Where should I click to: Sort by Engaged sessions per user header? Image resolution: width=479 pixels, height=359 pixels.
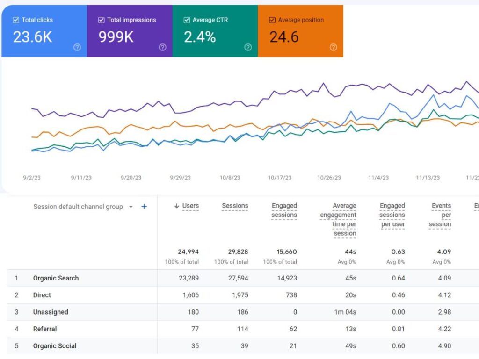coord(392,215)
